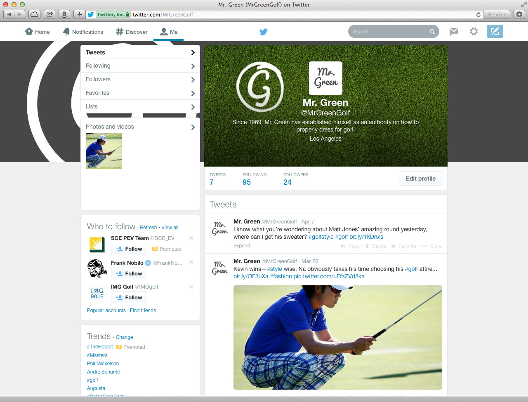Follow Frank Nobilo
The height and width of the screenshot is (402, 528).
point(129,273)
